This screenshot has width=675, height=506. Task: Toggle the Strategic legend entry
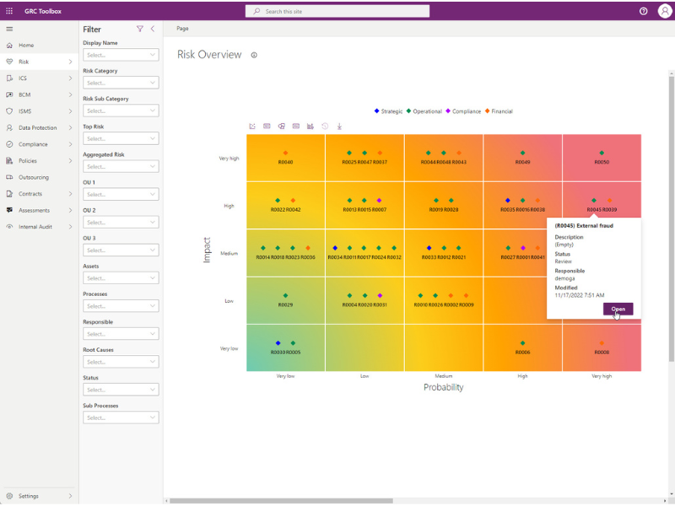point(389,111)
